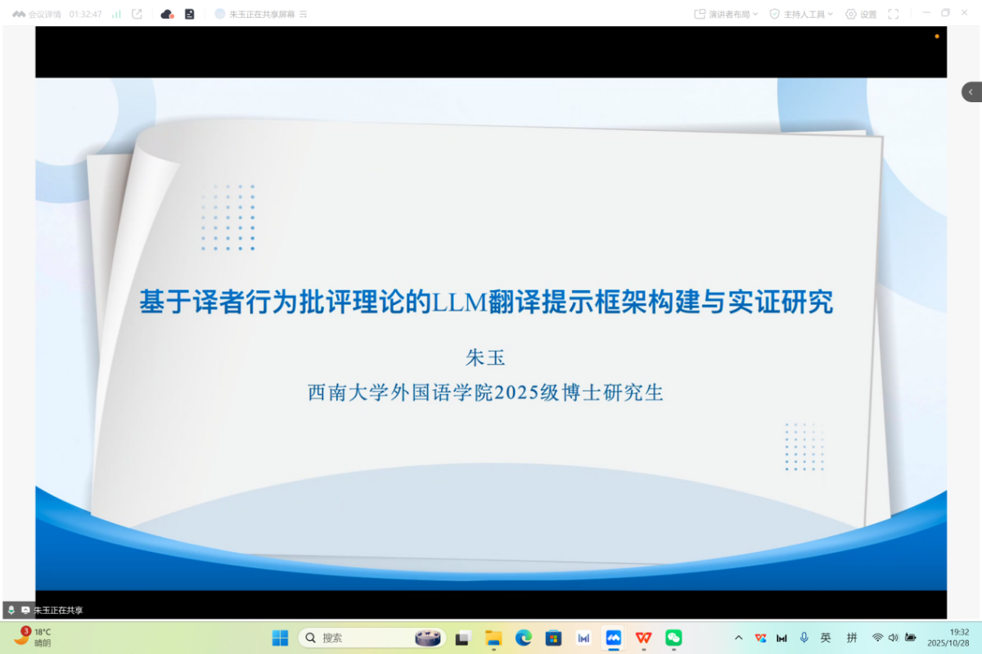Open the 演讲者布局 layout dropdown
Screen dimensions: 982x654
pyautogui.click(x=726, y=14)
